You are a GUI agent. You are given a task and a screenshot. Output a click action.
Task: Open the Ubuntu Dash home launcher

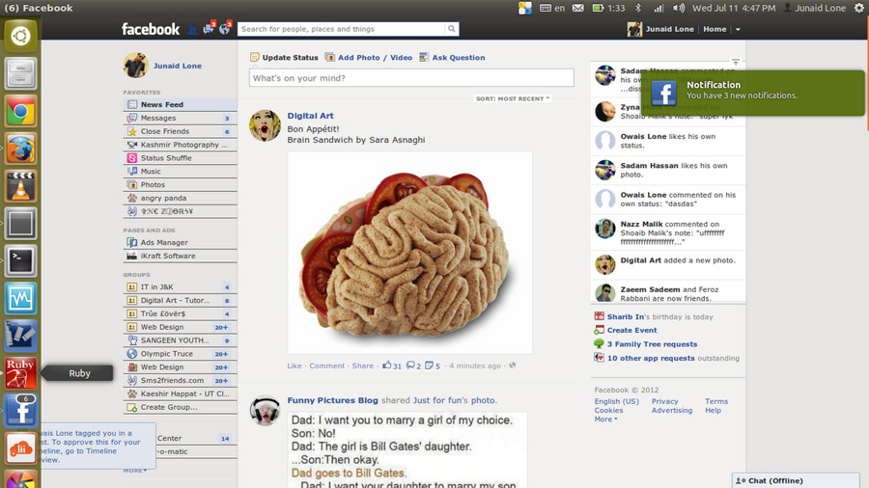click(20, 36)
